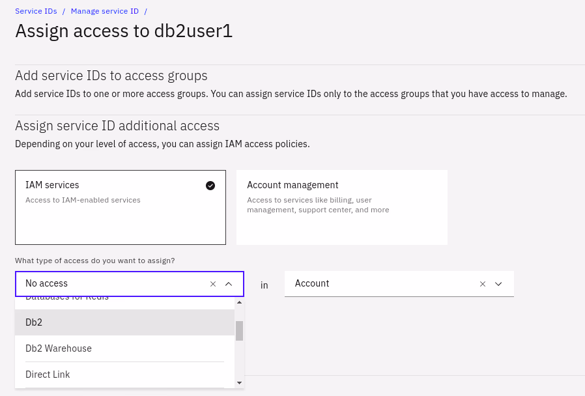This screenshot has width=585, height=396.
Task: Collapse the access type list with its chevron
Action: coord(229,284)
